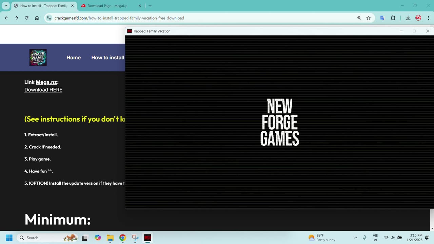This screenshot has height=244, width=434.
Task: Bookmark this page with the star
Action: pos(369,18)
